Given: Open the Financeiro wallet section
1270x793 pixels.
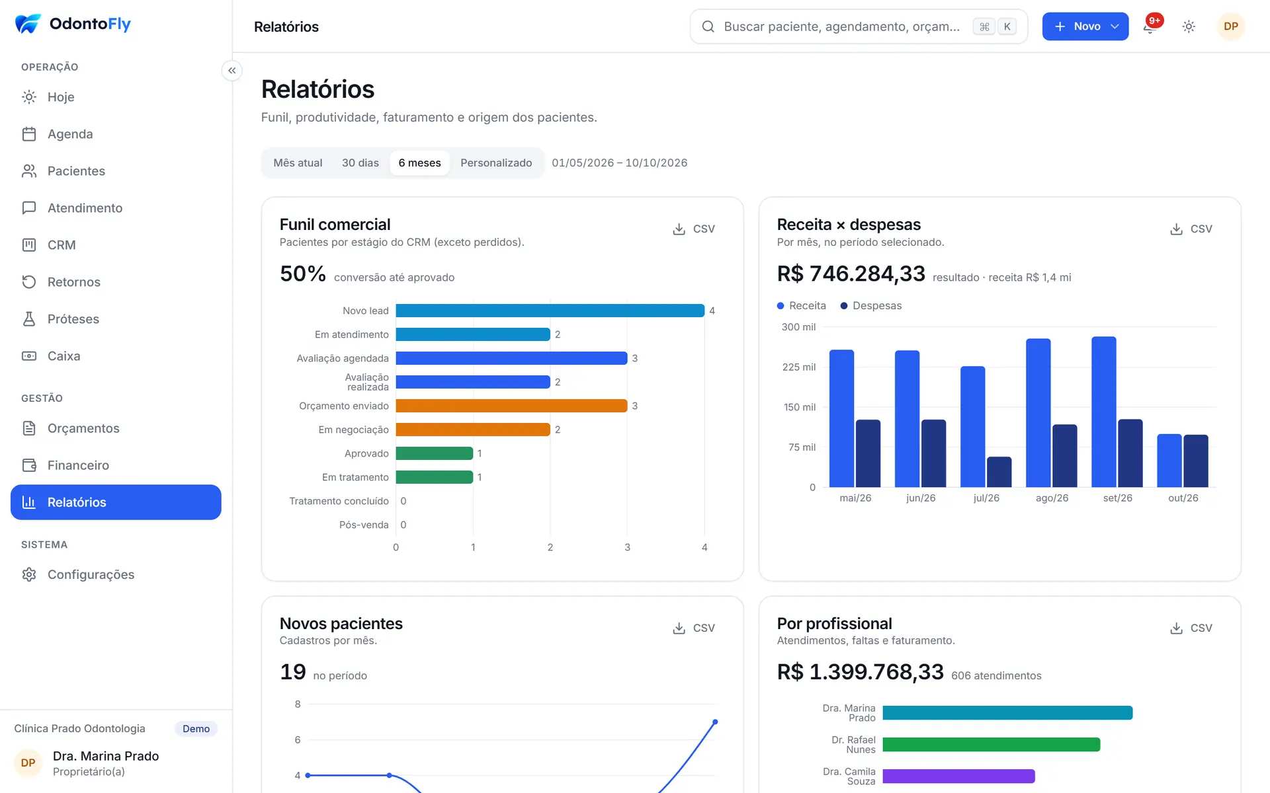Looking at the screenshot, I should coord(116,465).
